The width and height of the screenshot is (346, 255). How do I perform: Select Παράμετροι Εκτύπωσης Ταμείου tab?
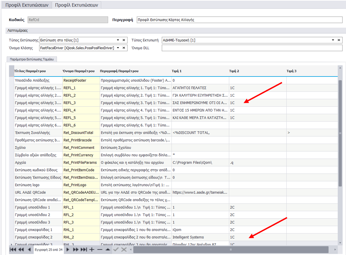[32, 59]
